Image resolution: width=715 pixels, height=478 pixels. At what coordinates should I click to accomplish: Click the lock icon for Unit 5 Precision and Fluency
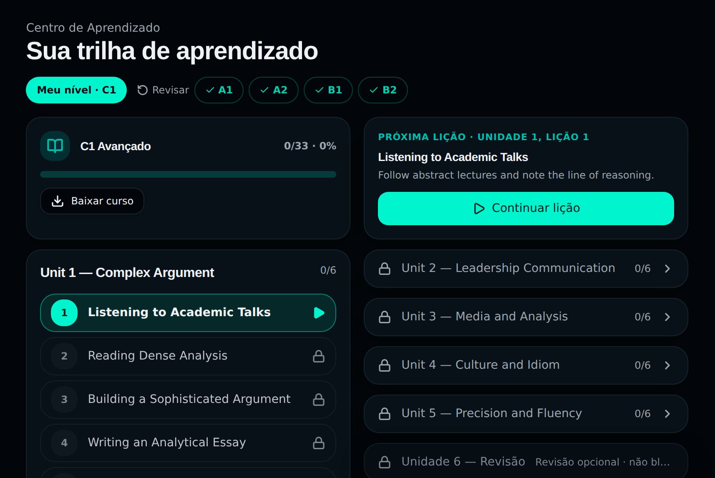click(x=385, y=414)
